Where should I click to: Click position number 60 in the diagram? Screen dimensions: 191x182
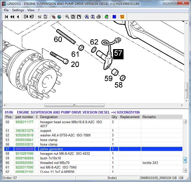[58, 39]
